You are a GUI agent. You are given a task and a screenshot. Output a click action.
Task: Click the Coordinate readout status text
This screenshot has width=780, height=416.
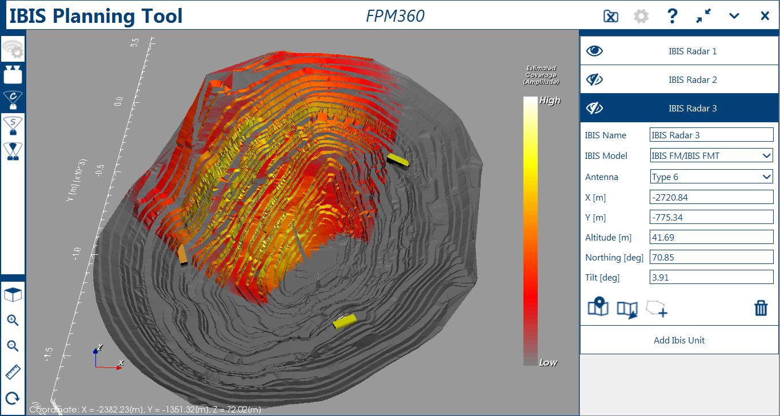145,409
